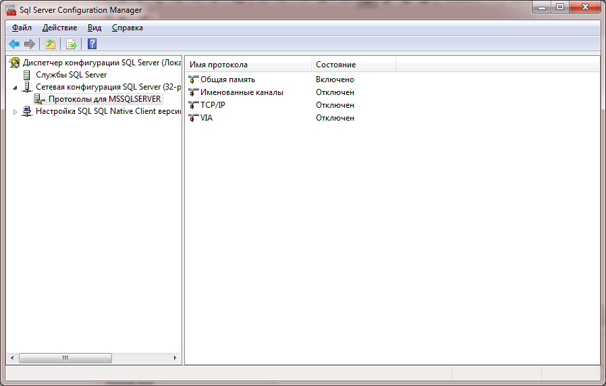Click the tree pane horizontal scrollbar thumb
The width and height of the screenshot is (606, 386).
pos(65,358)
